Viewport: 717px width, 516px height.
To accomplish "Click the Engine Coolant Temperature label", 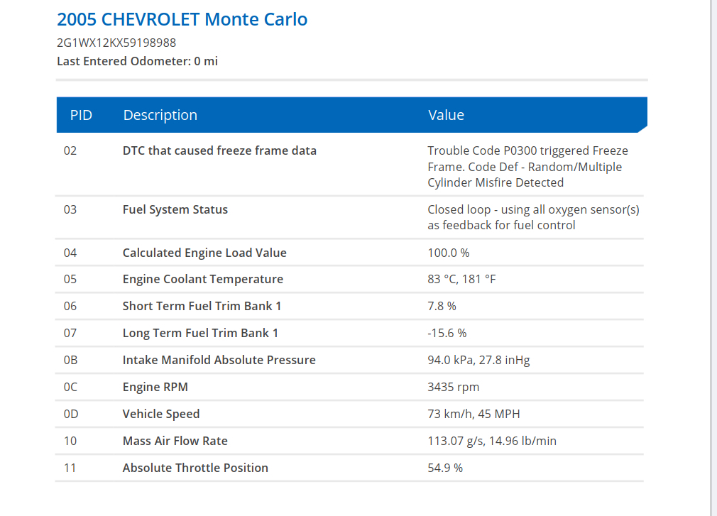I will click(x=203, y=279).
